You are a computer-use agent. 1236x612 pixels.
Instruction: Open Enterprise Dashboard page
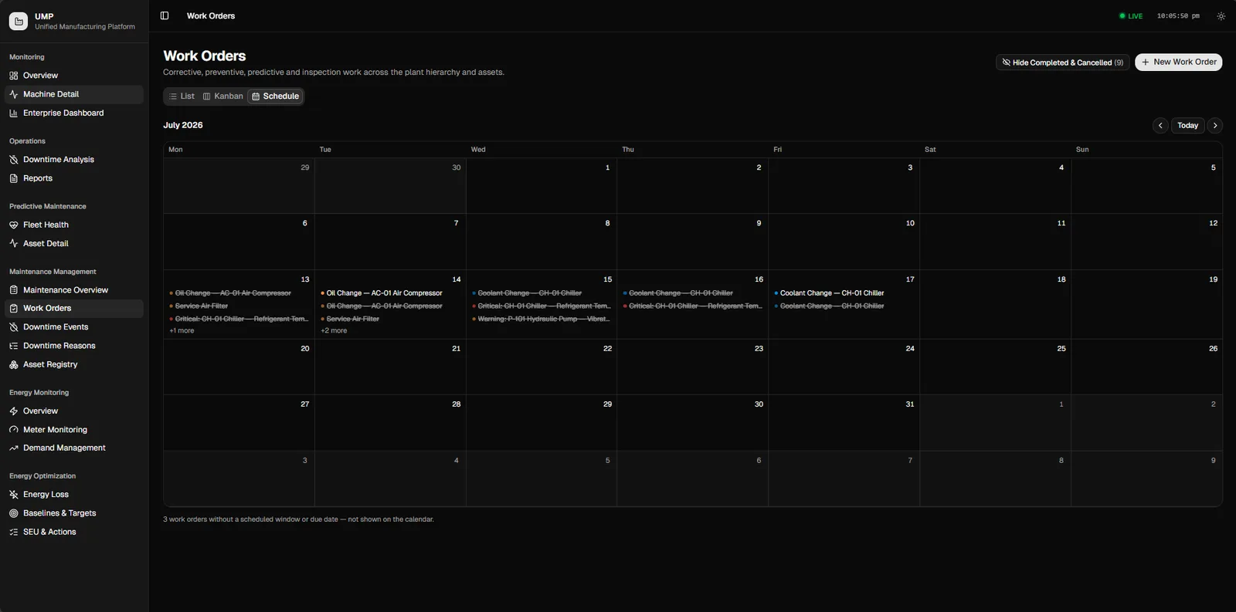pyautogui.click(x=74, y=113)
